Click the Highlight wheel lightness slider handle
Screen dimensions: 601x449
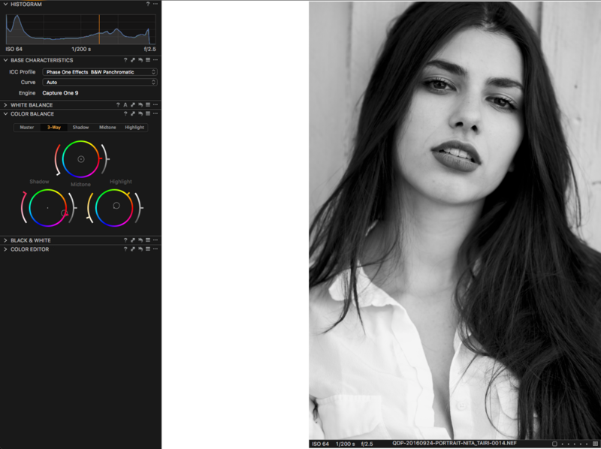click(x=142, y=208)
